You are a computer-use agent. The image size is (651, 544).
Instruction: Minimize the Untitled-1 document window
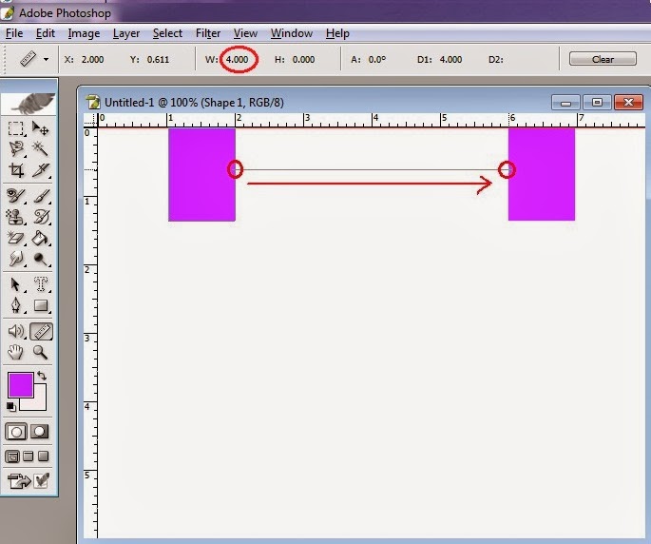(x=565, y=102)
